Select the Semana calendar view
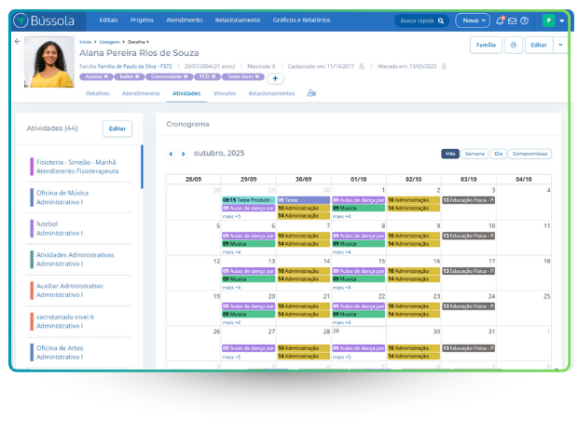Image resolution: width=578 pixels, height=447 pixels. (x=475, y=154)
